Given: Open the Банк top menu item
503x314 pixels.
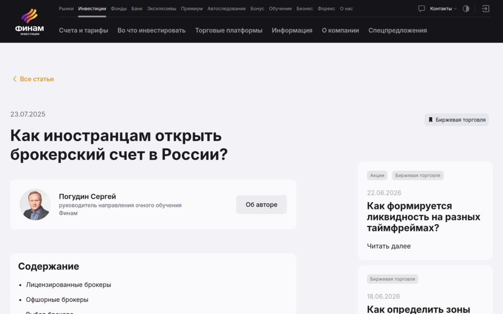Looking at the screenshot, I should coord(137,9).
